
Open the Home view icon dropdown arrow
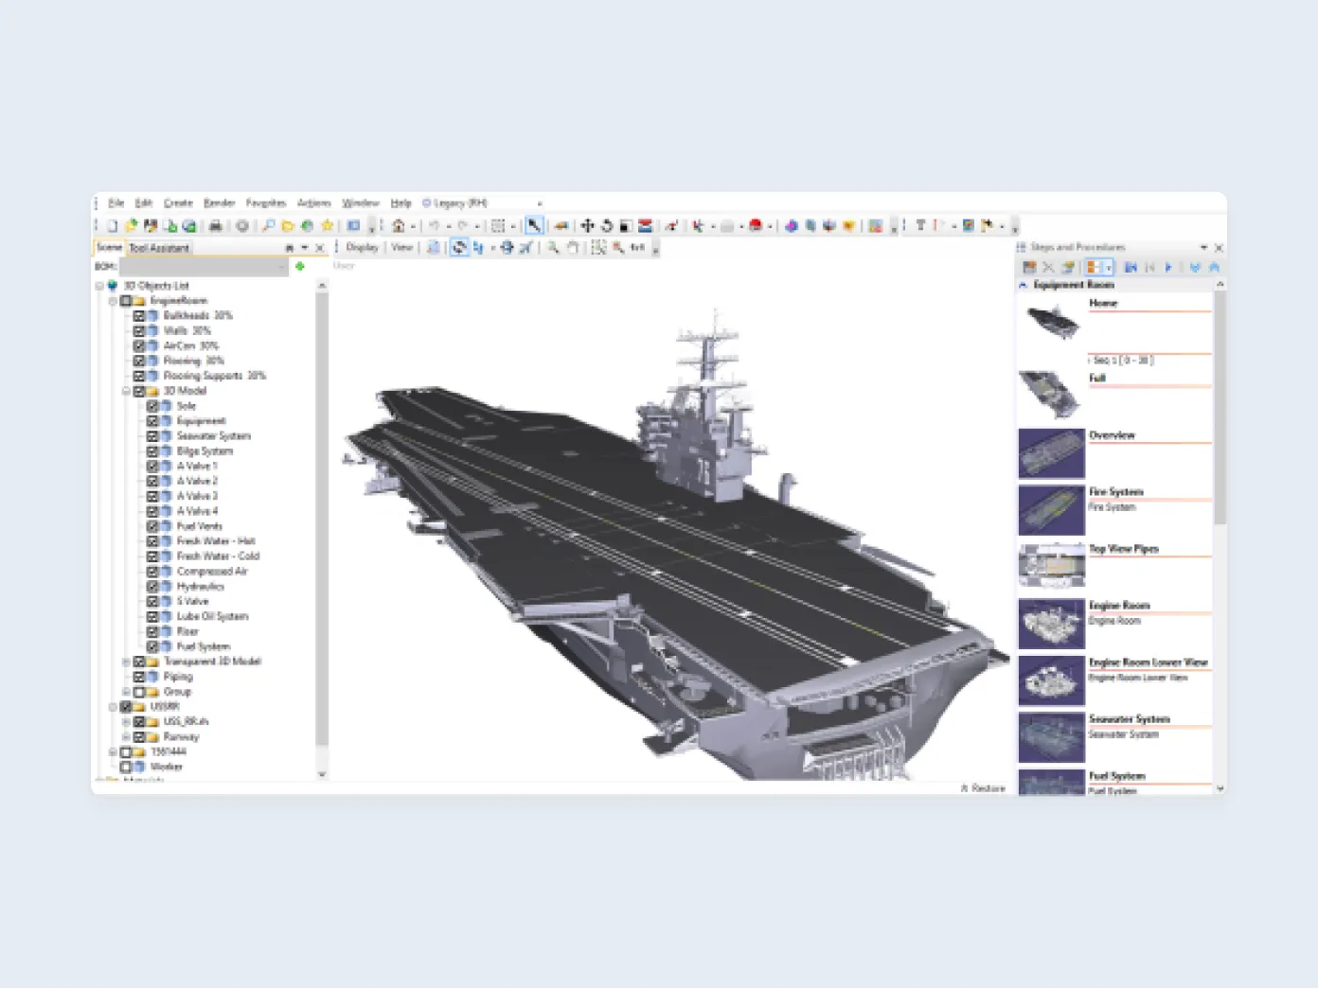413,227
